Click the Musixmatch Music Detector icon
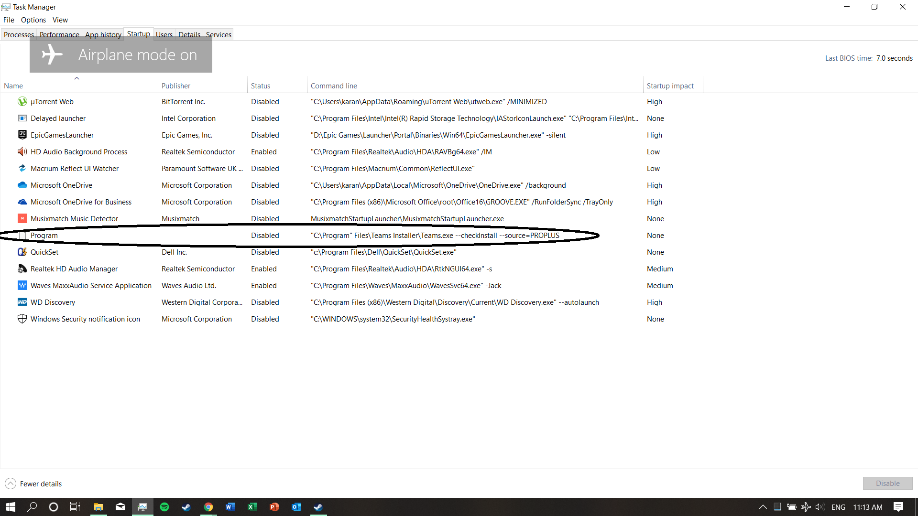Image resolution: width=918 pixels, height=516 pixels. (22, 218)
